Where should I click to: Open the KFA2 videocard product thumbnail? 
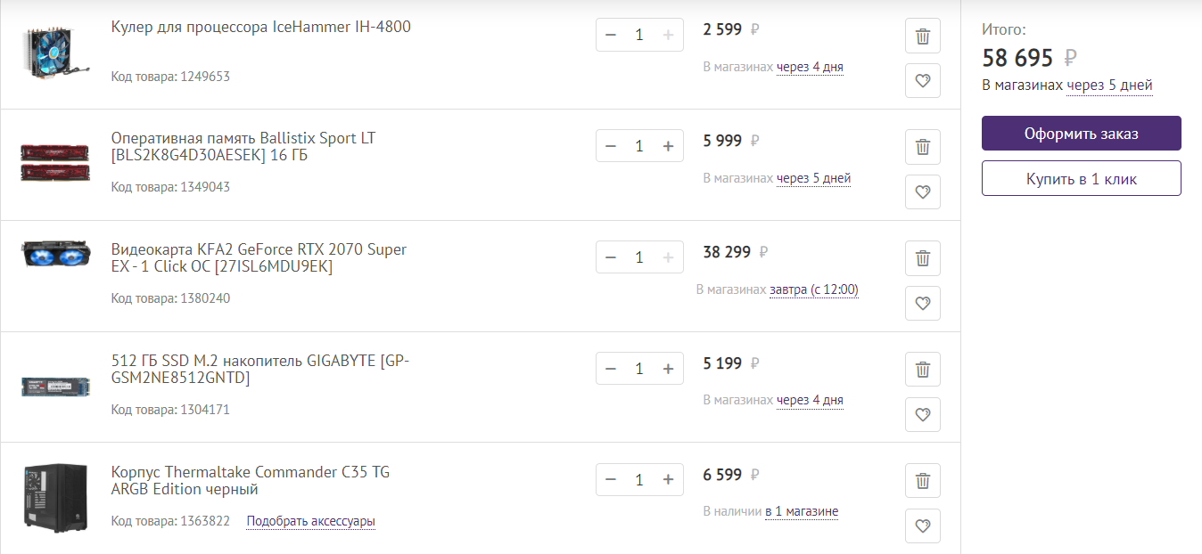[55, 255]
